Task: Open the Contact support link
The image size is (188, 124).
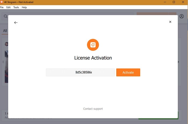Action: click(93, 109)
